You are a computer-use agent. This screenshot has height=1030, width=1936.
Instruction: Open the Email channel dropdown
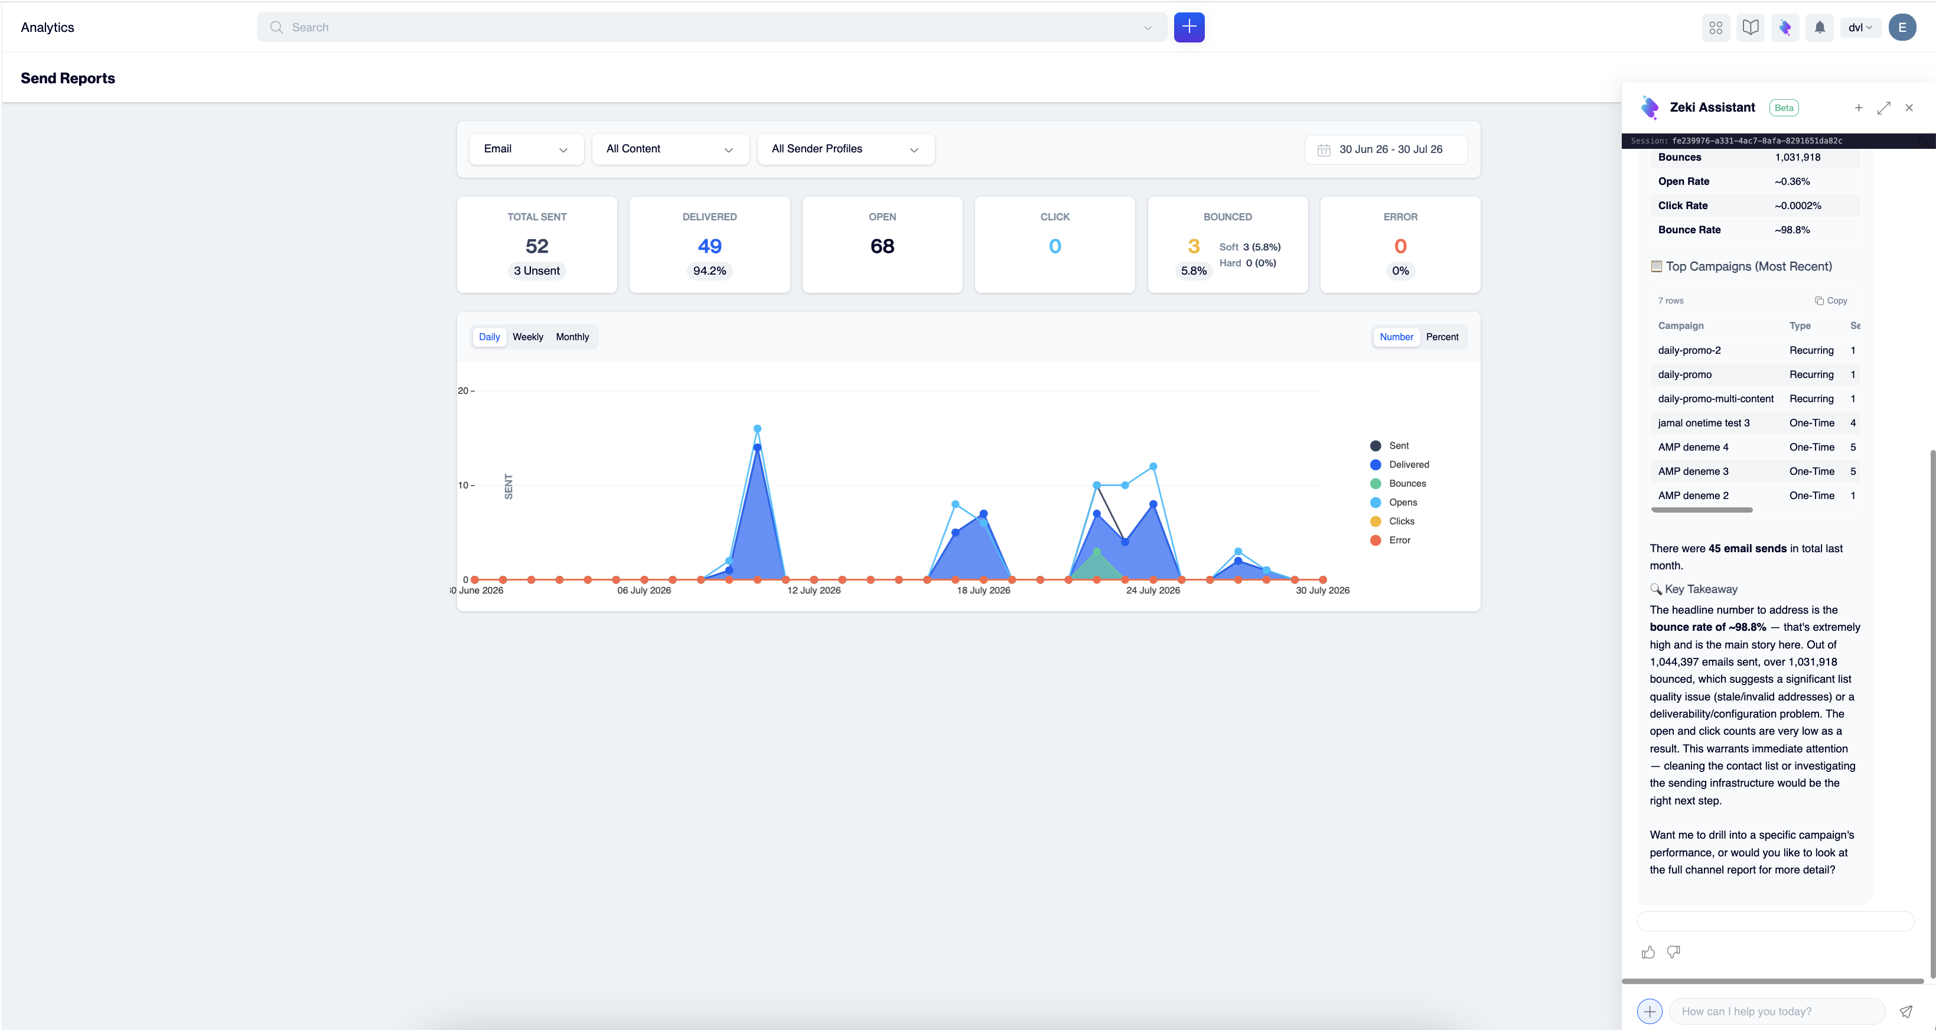click(x=526, y=149)
